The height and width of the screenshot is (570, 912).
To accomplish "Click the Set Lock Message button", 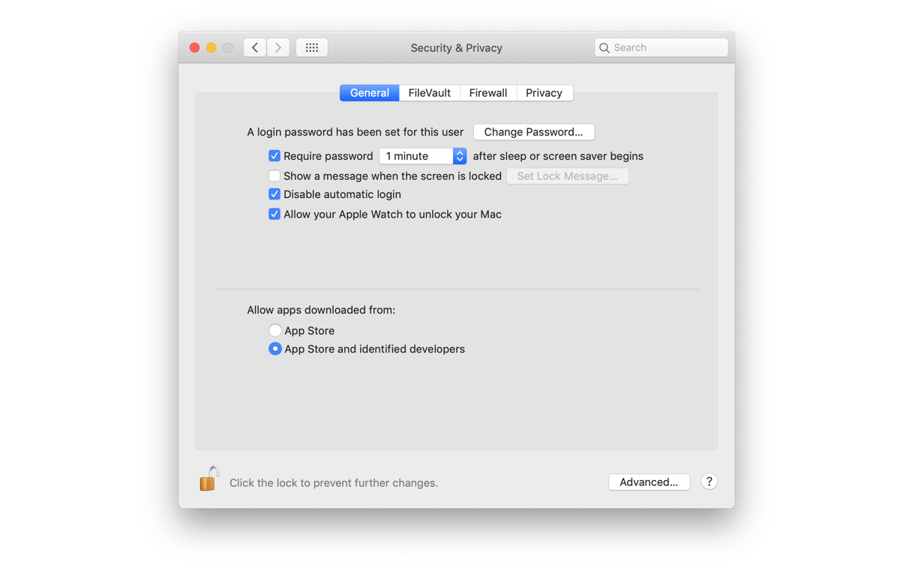I will pyautogui.click(x=568, y=176).
